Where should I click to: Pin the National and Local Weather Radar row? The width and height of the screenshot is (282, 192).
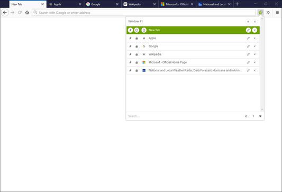130,70
